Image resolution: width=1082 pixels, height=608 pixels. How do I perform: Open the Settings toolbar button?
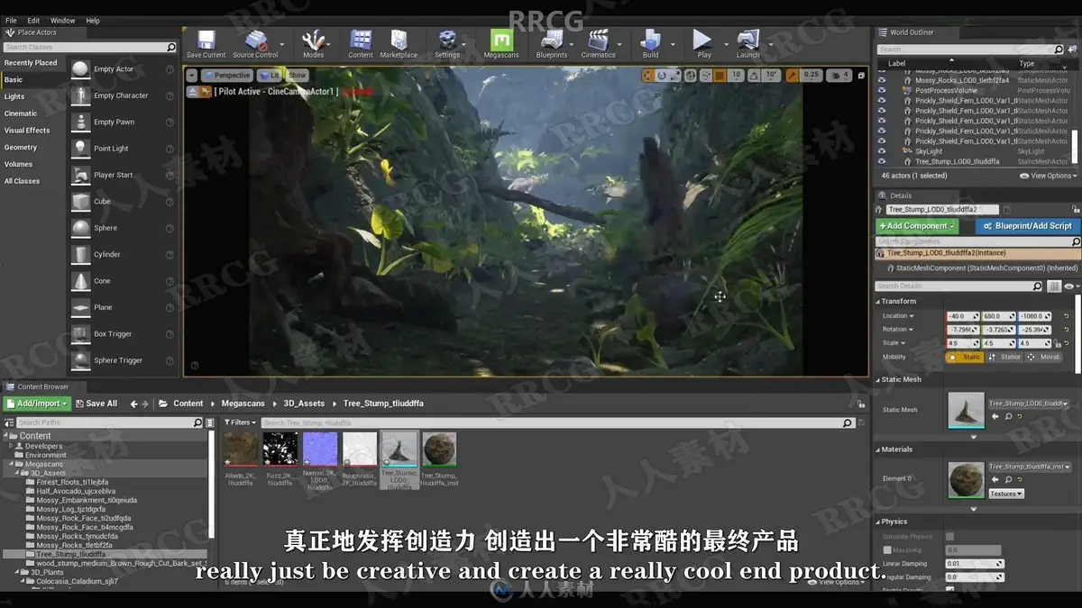tap(447, 43)
